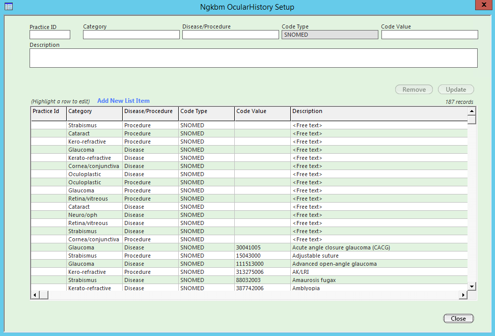Click the Code Value input field
Image resolution: width=495 pixels, height=336 pixels.
pos(430,35)
